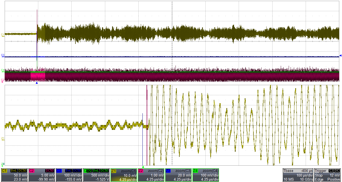The height and width of the screenshot is (182, 342).
Task: Select the Z2 zoom(C2) descriptor box
Action: (x=151, y=175)
